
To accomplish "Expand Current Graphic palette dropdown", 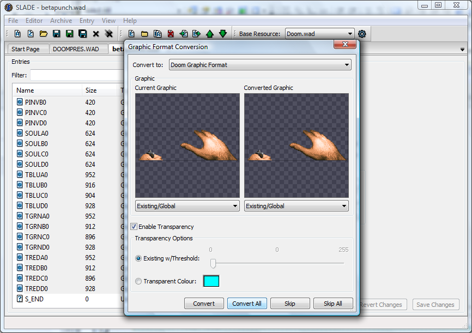I will click(187, 206).
